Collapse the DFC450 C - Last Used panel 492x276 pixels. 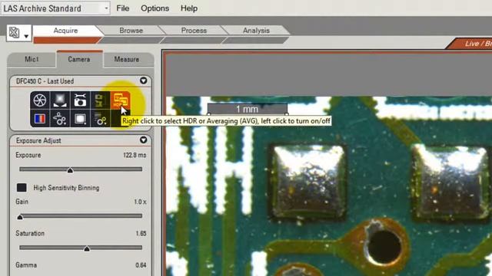pos(144,80)
